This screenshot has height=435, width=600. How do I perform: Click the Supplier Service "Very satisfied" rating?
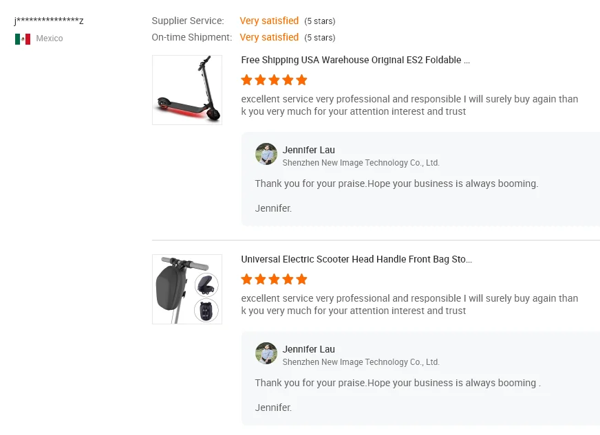coord(269,21)
